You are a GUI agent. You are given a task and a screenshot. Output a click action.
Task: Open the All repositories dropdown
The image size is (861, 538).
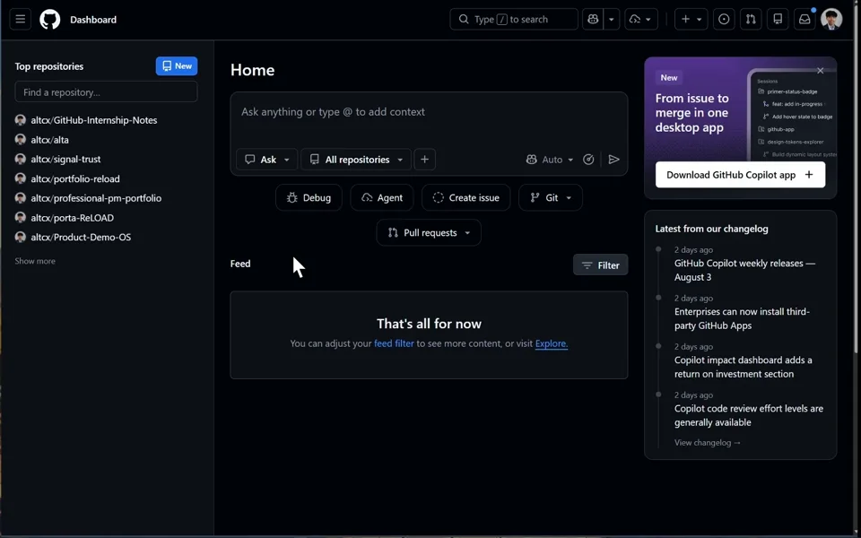356,160
